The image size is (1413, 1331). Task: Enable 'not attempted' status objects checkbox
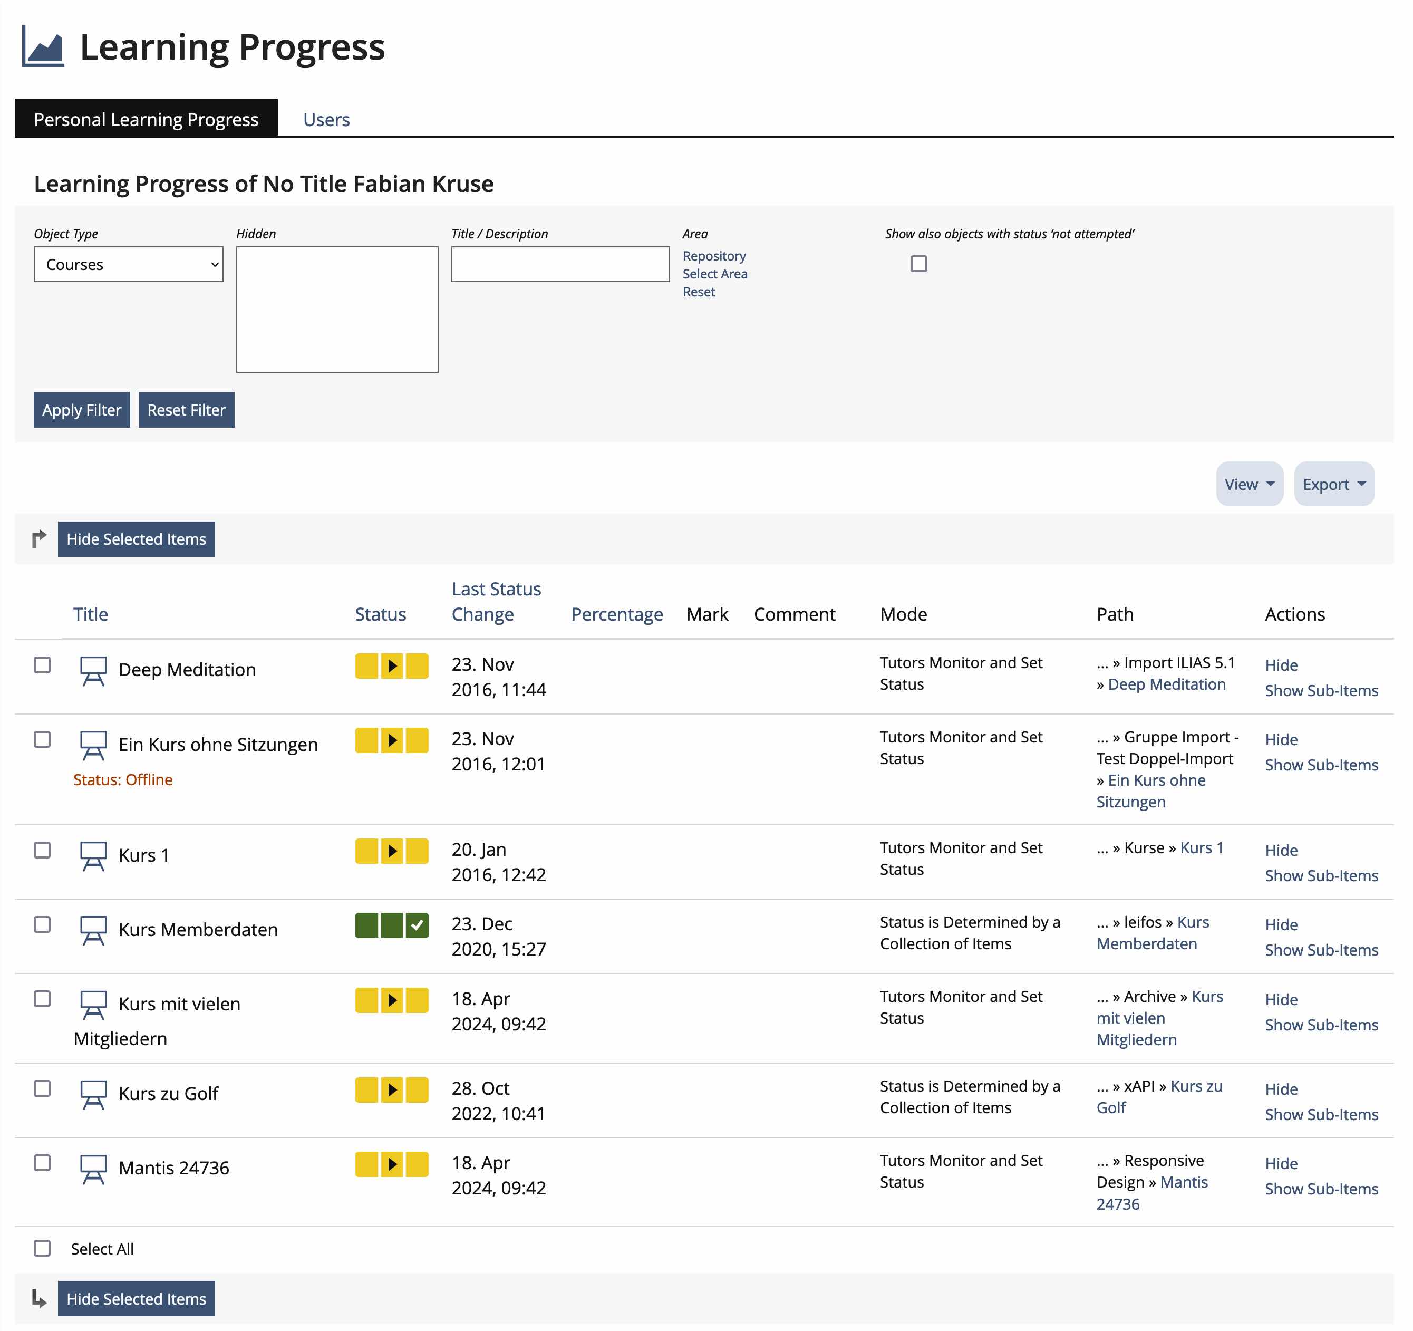918,264
